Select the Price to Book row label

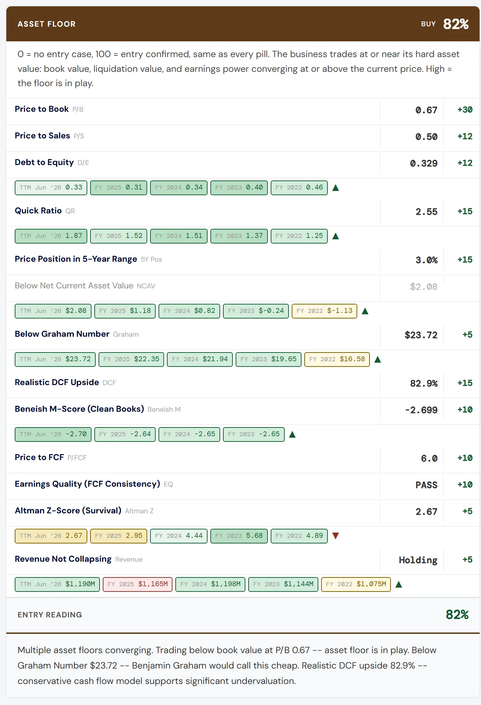(42, 109)
